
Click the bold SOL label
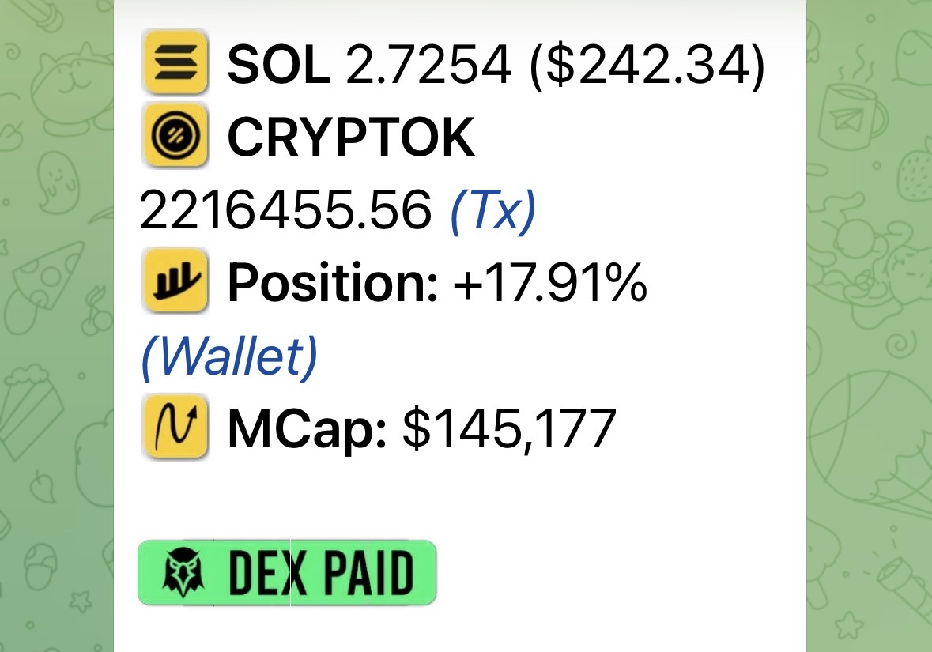pyautogui.click(x=278, y=65)
